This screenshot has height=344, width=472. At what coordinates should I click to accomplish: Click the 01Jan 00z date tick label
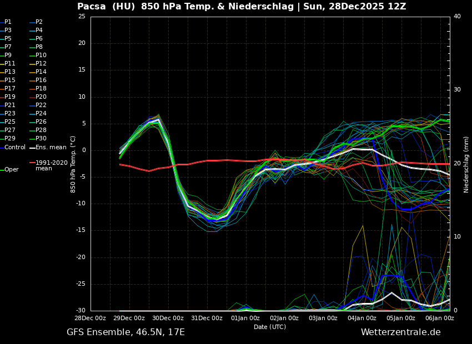245,318
